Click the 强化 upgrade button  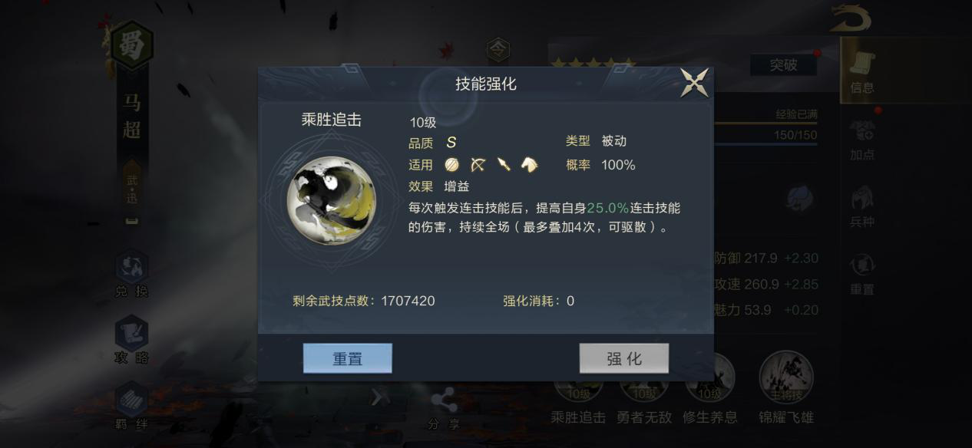[x=623, y=358]
